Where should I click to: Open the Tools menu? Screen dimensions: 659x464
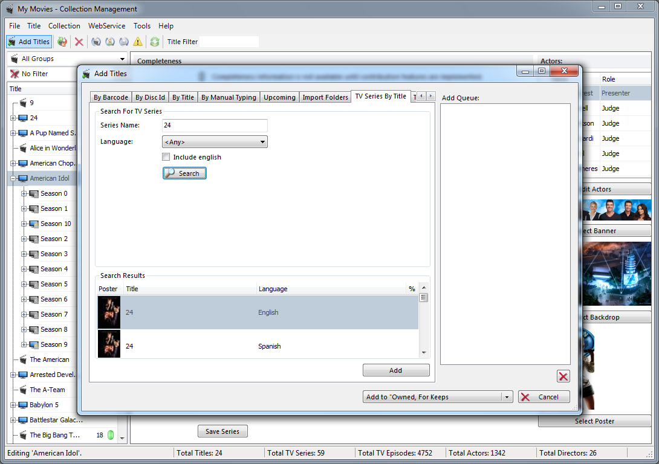[x=142, y=25]
